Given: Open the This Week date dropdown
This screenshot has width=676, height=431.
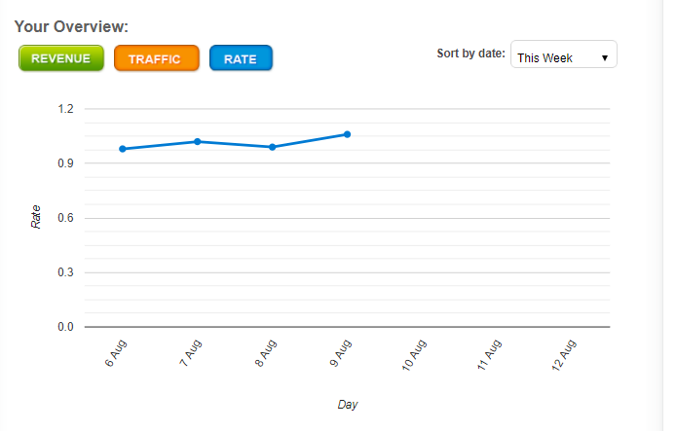Looking at the screenshot, I should tap(563, 57).
